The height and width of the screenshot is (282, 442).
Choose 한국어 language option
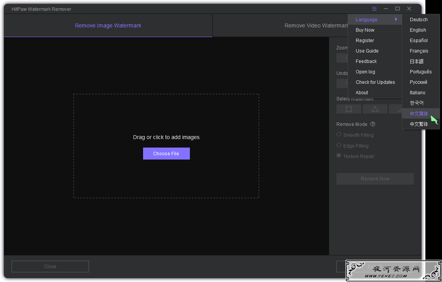coord(421,103)
